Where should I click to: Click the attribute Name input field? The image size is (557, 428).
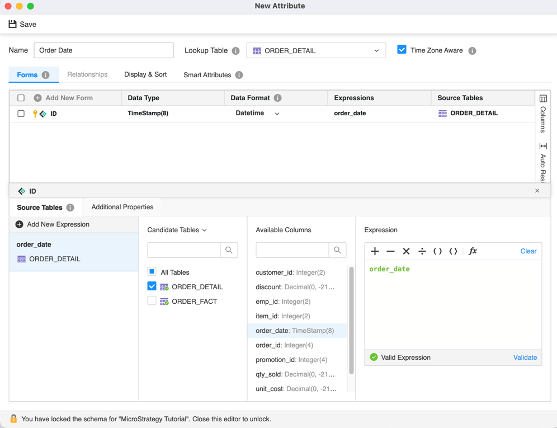(x=103, y=50)
